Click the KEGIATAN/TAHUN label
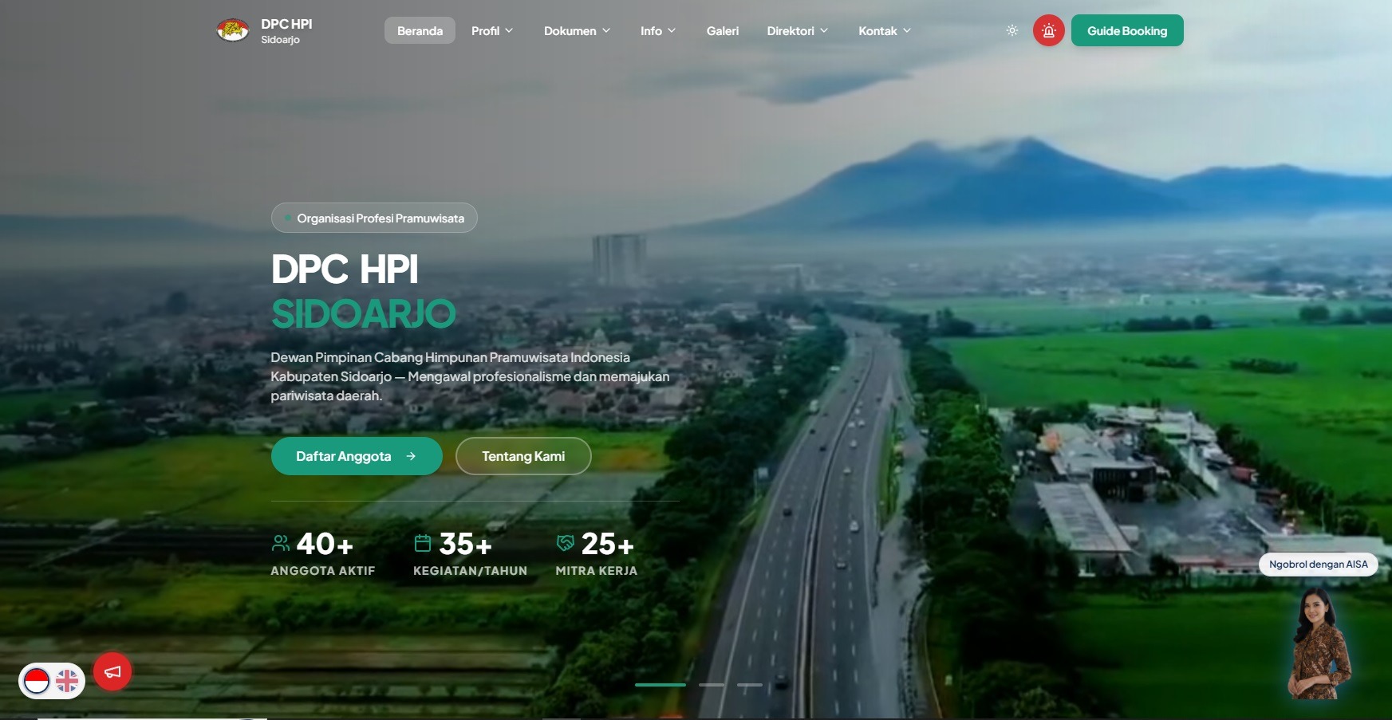This screenshot has height=720, width=1392. (x=470, y=571)
